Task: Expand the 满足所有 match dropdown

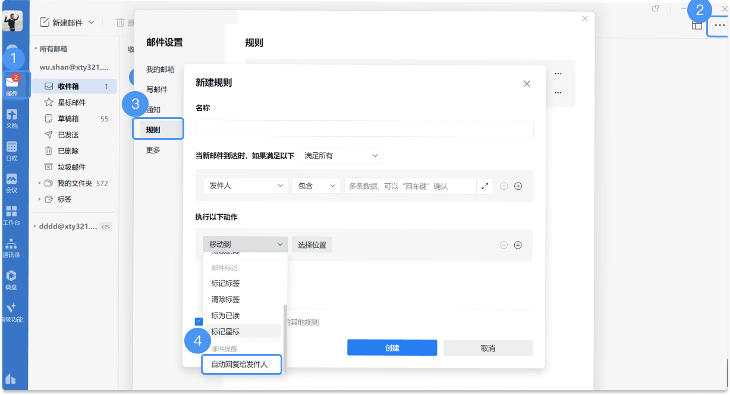Action: coord(341,156)
